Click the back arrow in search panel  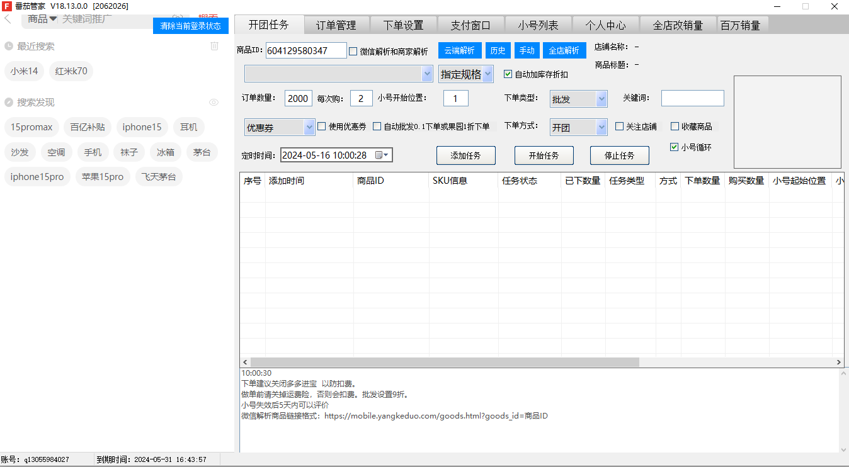[x=8, y=19]
